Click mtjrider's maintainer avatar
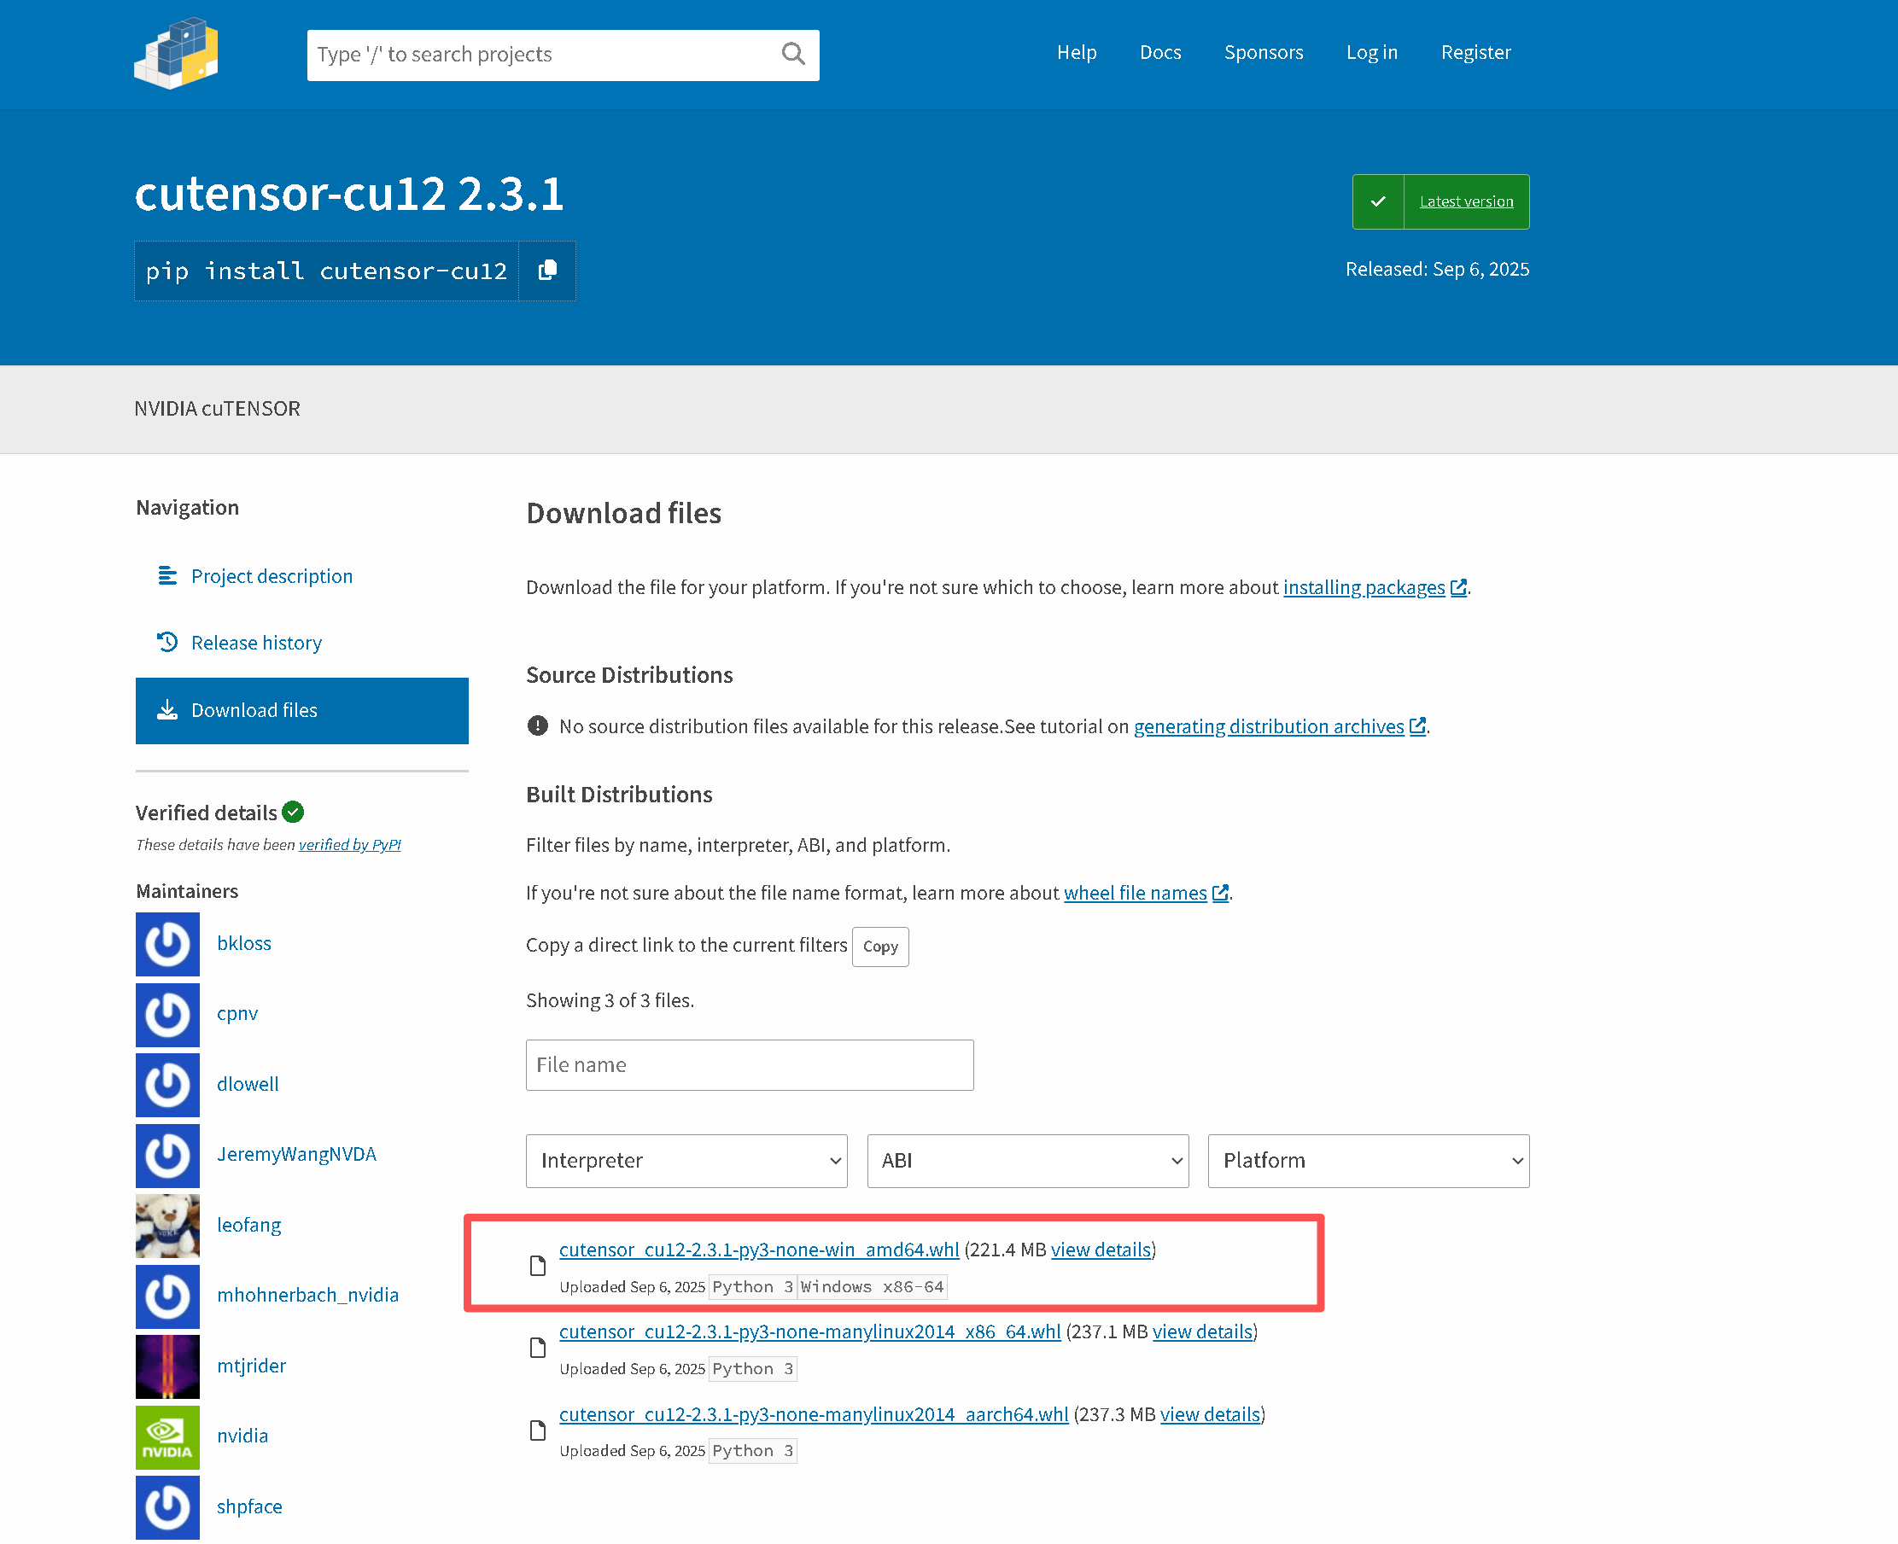Image resolution: width=1898 pixels, height=1544 pixels. [x=167, y=1367]
